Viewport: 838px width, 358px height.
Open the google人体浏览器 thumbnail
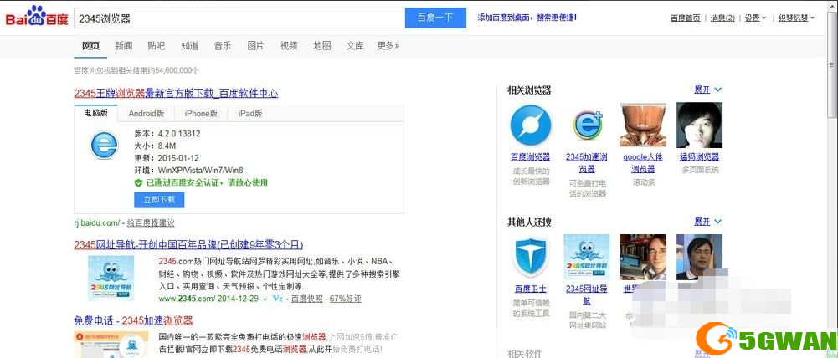[x=643, y=125]
